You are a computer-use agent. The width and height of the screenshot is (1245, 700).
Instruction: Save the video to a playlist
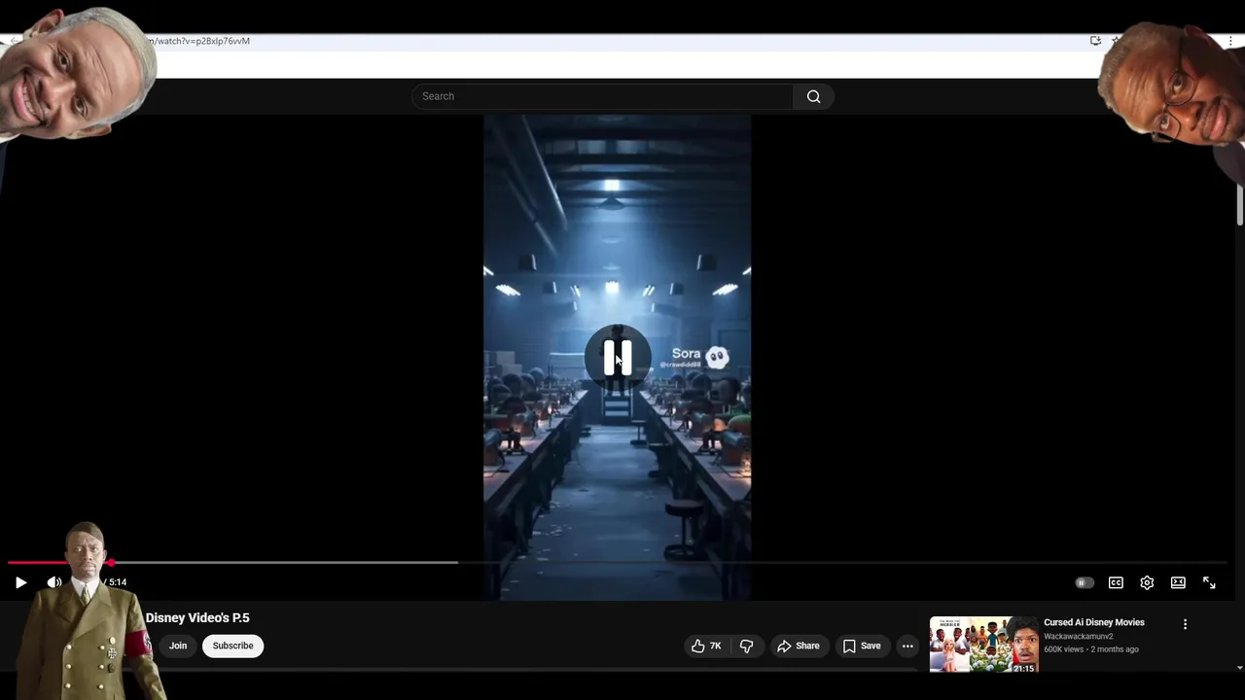[862, 646]
